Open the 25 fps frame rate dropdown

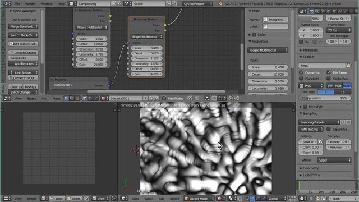339,30
